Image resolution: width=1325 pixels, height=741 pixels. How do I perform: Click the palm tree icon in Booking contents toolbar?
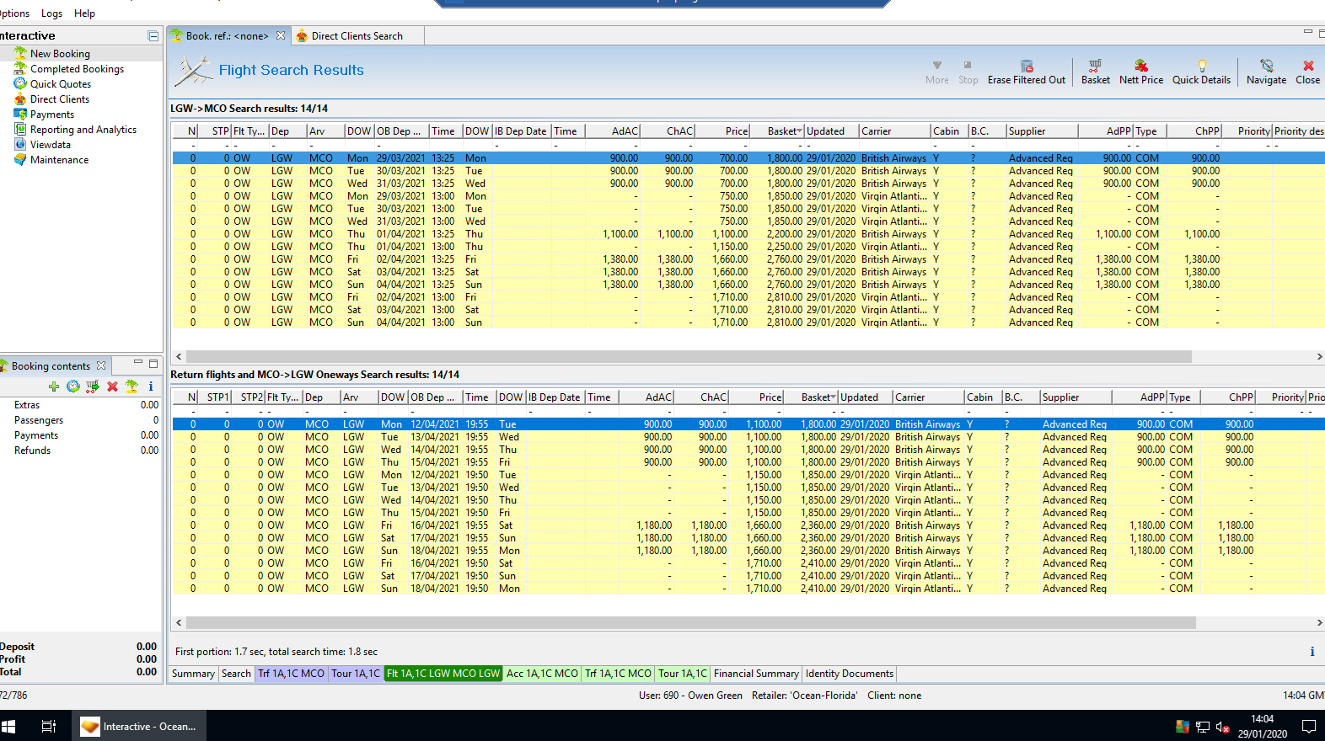tap(131, 386)
